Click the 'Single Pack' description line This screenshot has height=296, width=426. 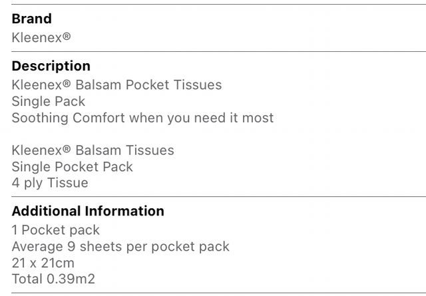coord(49,102)
